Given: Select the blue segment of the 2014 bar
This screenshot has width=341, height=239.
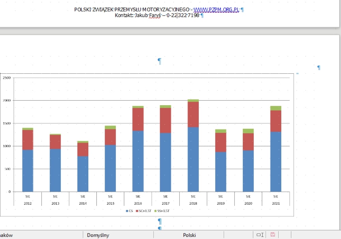Looking at the screenshot, I should pos(83,174).
